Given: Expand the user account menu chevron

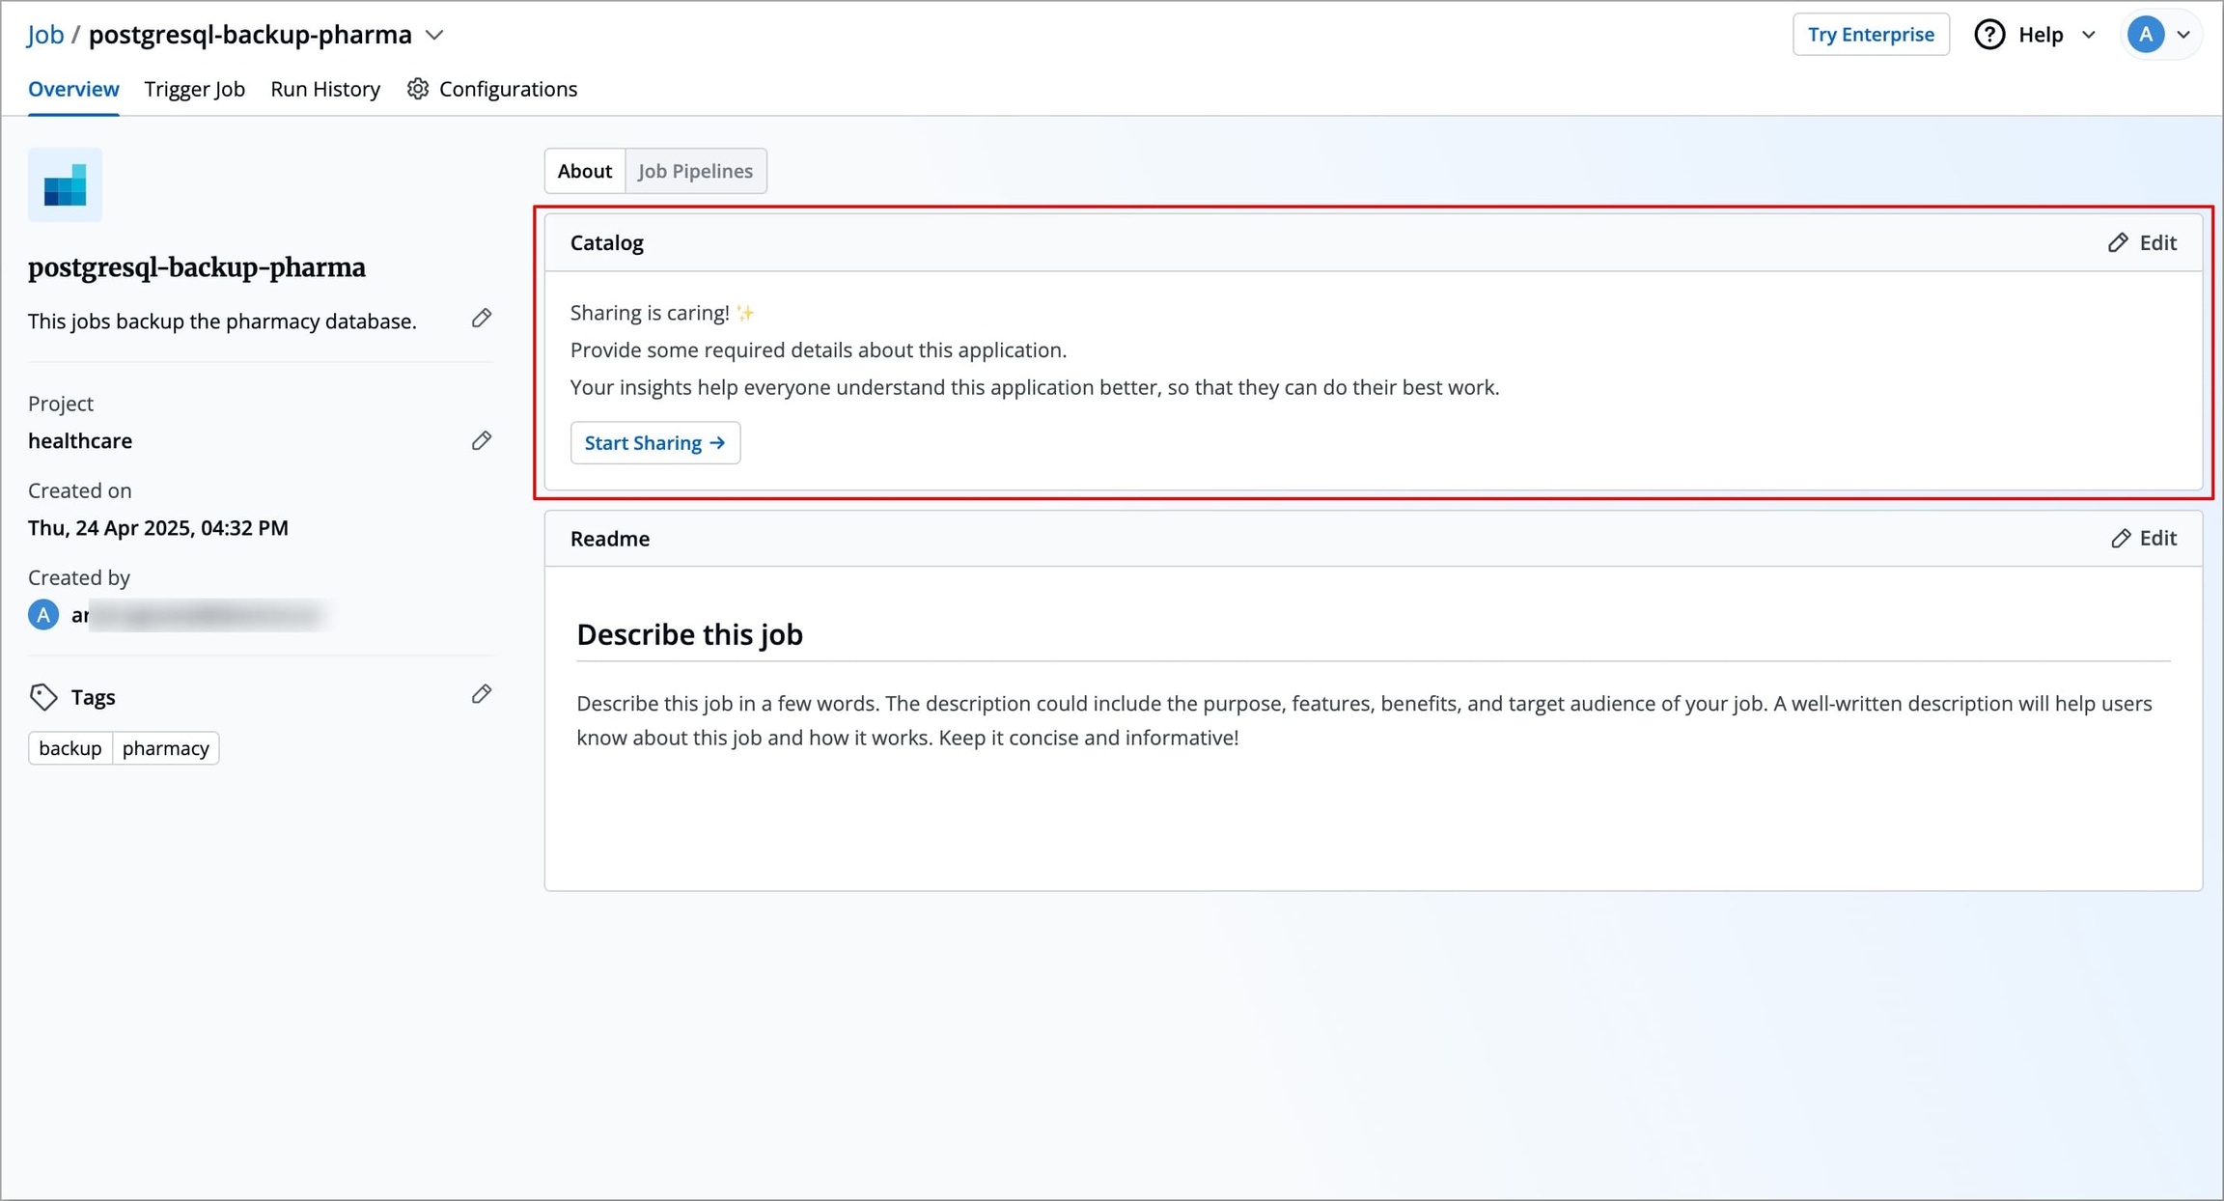Looking at the screenshot, I should point(2184,35).
